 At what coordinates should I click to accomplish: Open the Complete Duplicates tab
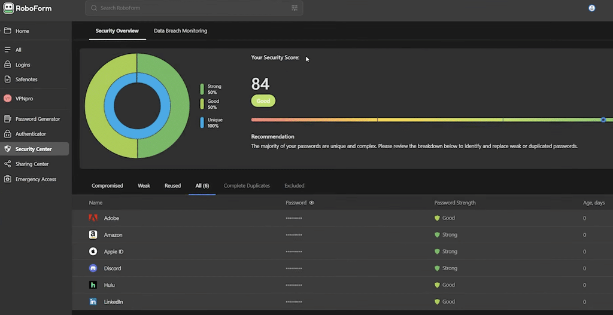[247, 186]
